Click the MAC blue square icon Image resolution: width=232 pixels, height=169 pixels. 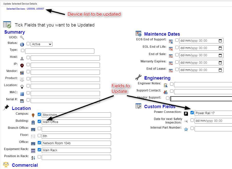[x=22, y=94]
